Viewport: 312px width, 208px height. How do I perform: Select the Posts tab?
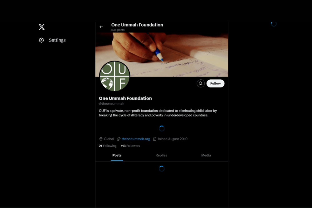pyautogui.click(x=117, y=155)
